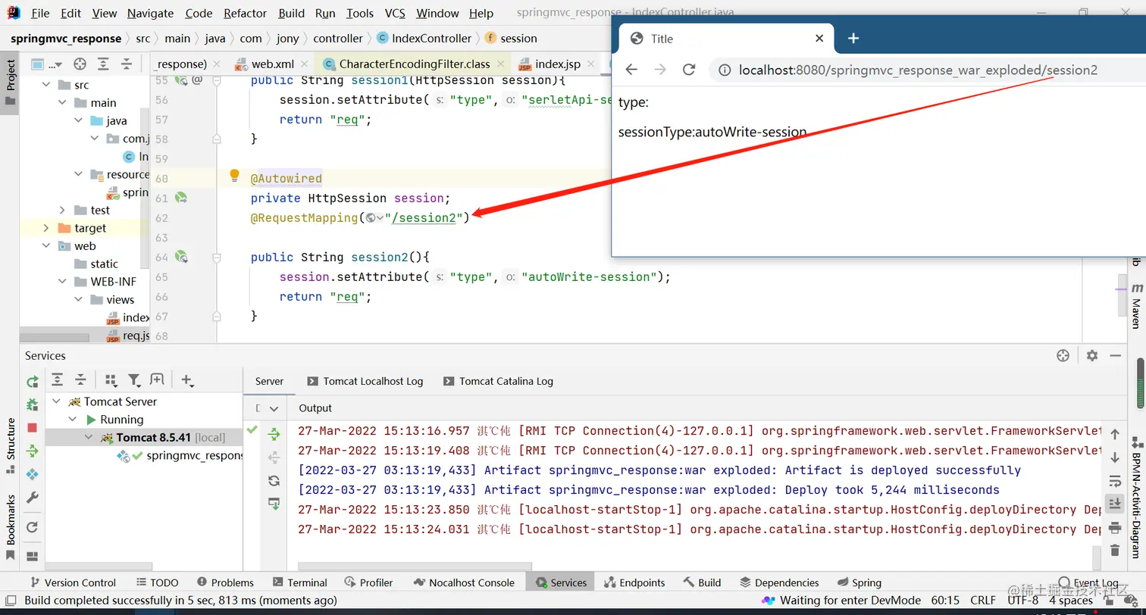This screenshot has height=615, width=1146.
Task: Open the Profiler tool window
Action: click(368, 582)
